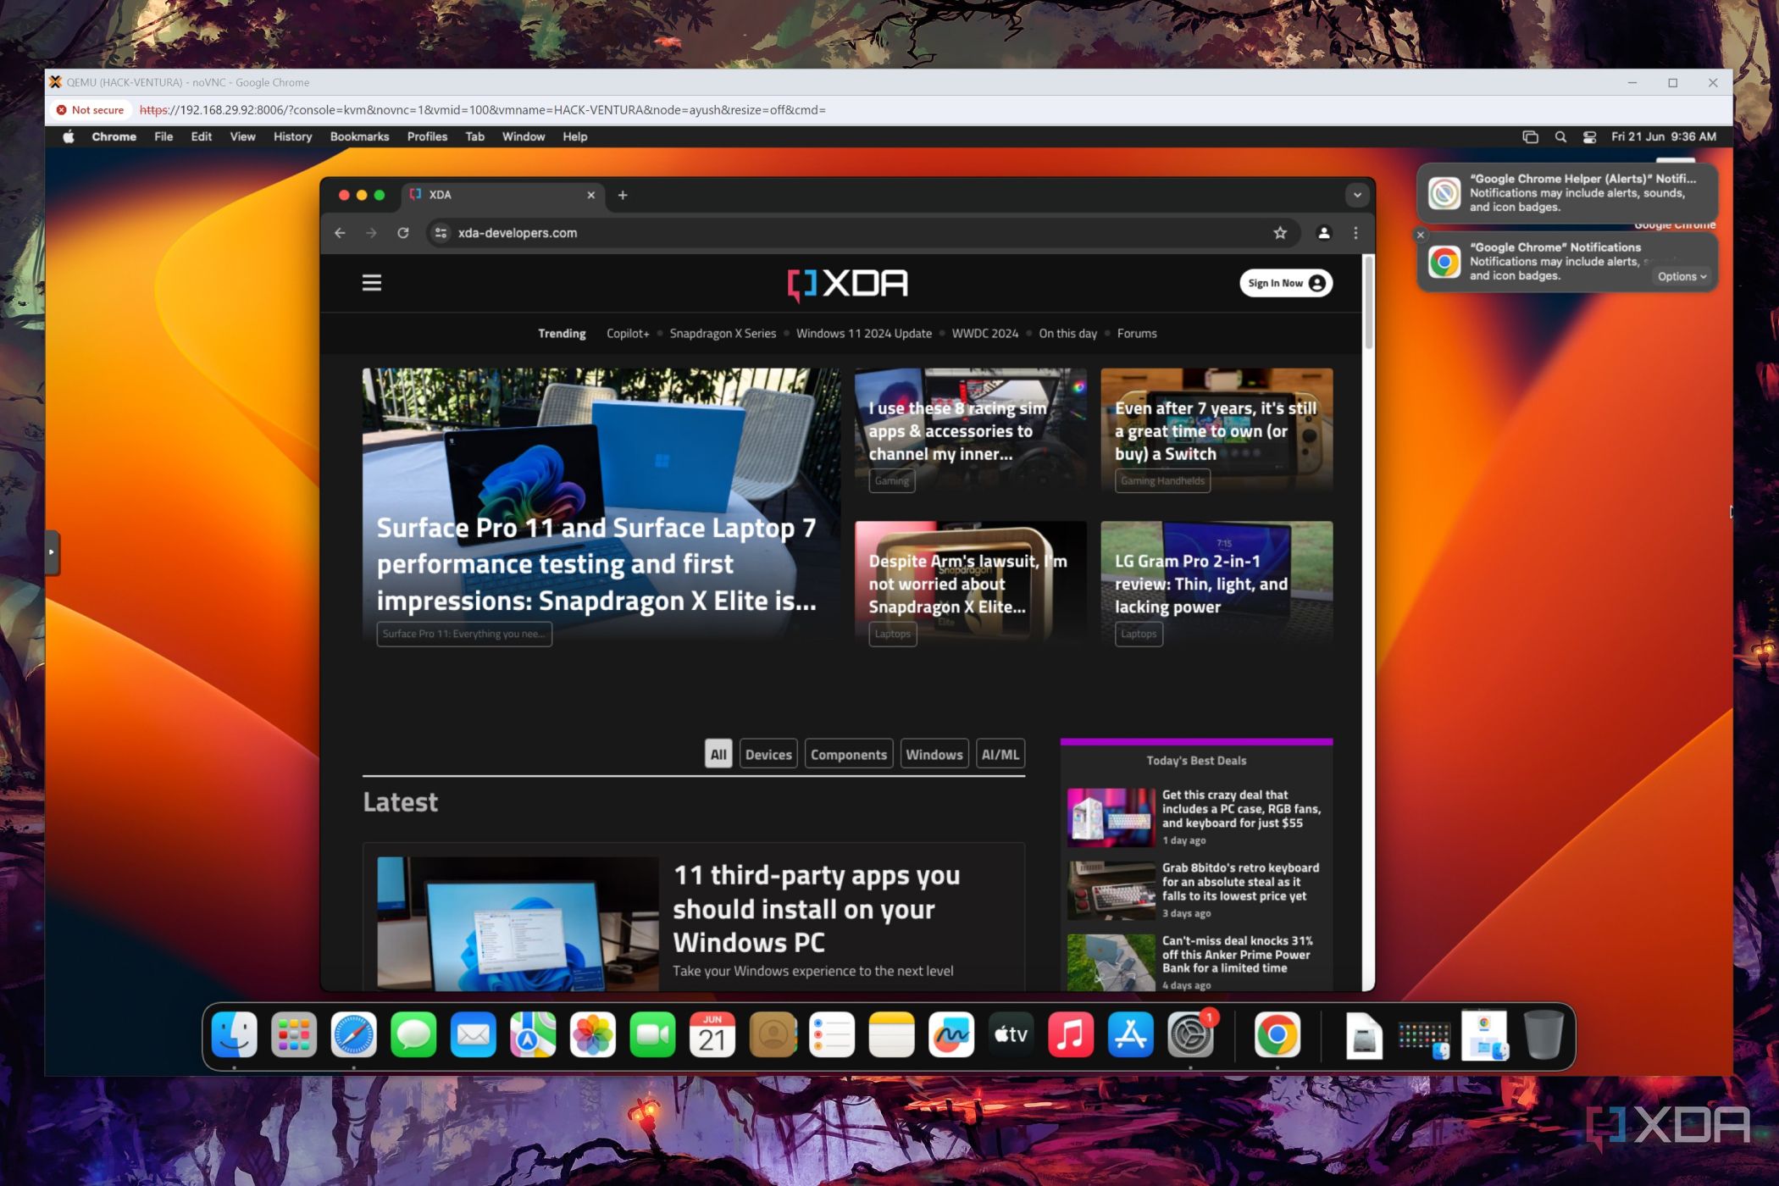Open Spotlight search in macOS menu bar
Viewport: 1779px width, 1186px height.
tap(1560, 136)
